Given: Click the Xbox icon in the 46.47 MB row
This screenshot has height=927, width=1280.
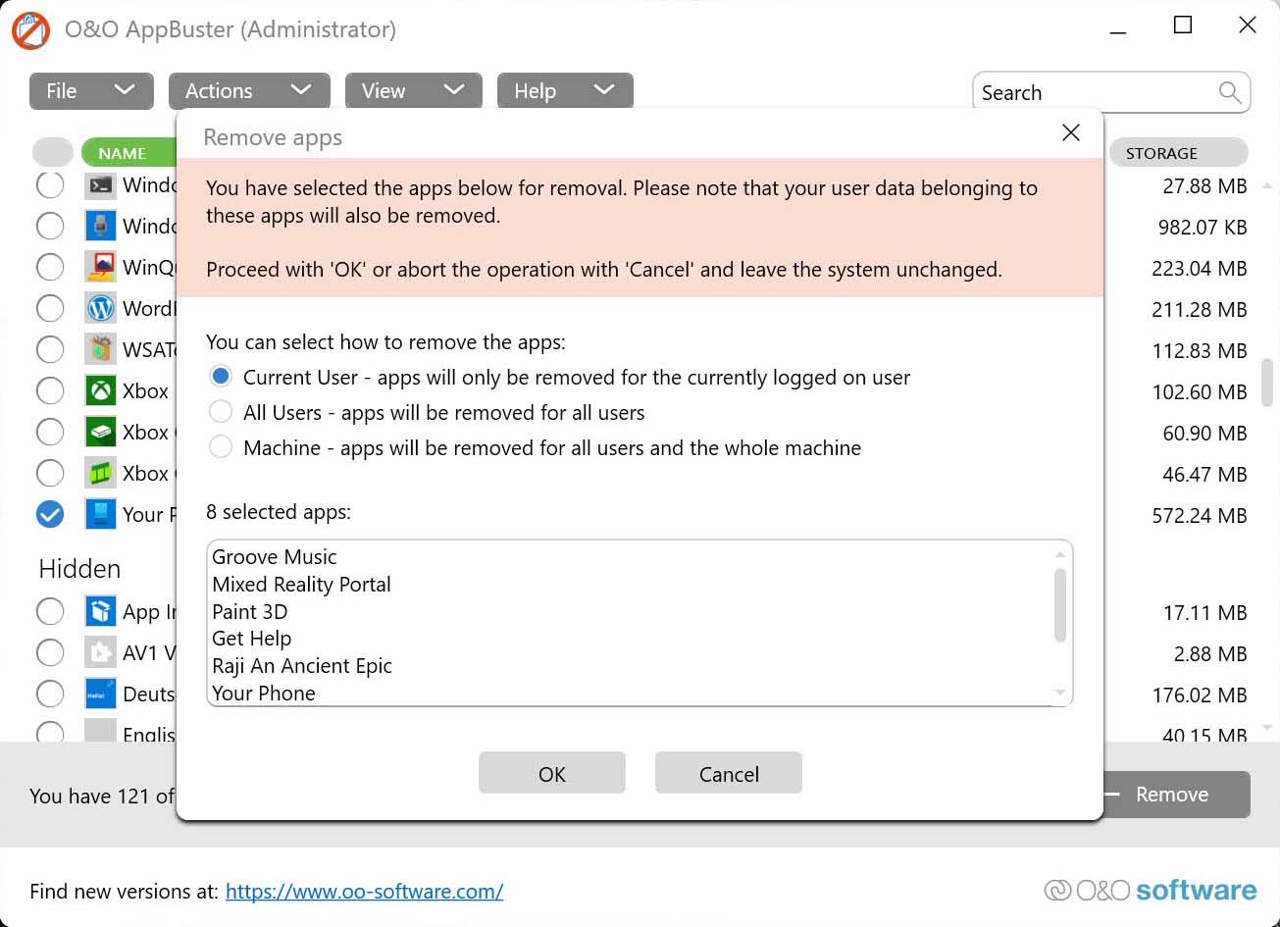Looking at the screenshot, I should [100, 473].
